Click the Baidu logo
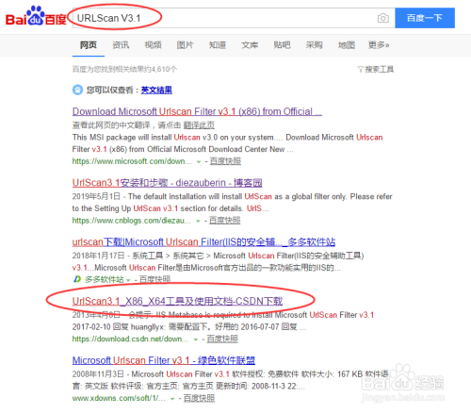The width and height of the screenshot is (471, 414). [x=36, y=16]
